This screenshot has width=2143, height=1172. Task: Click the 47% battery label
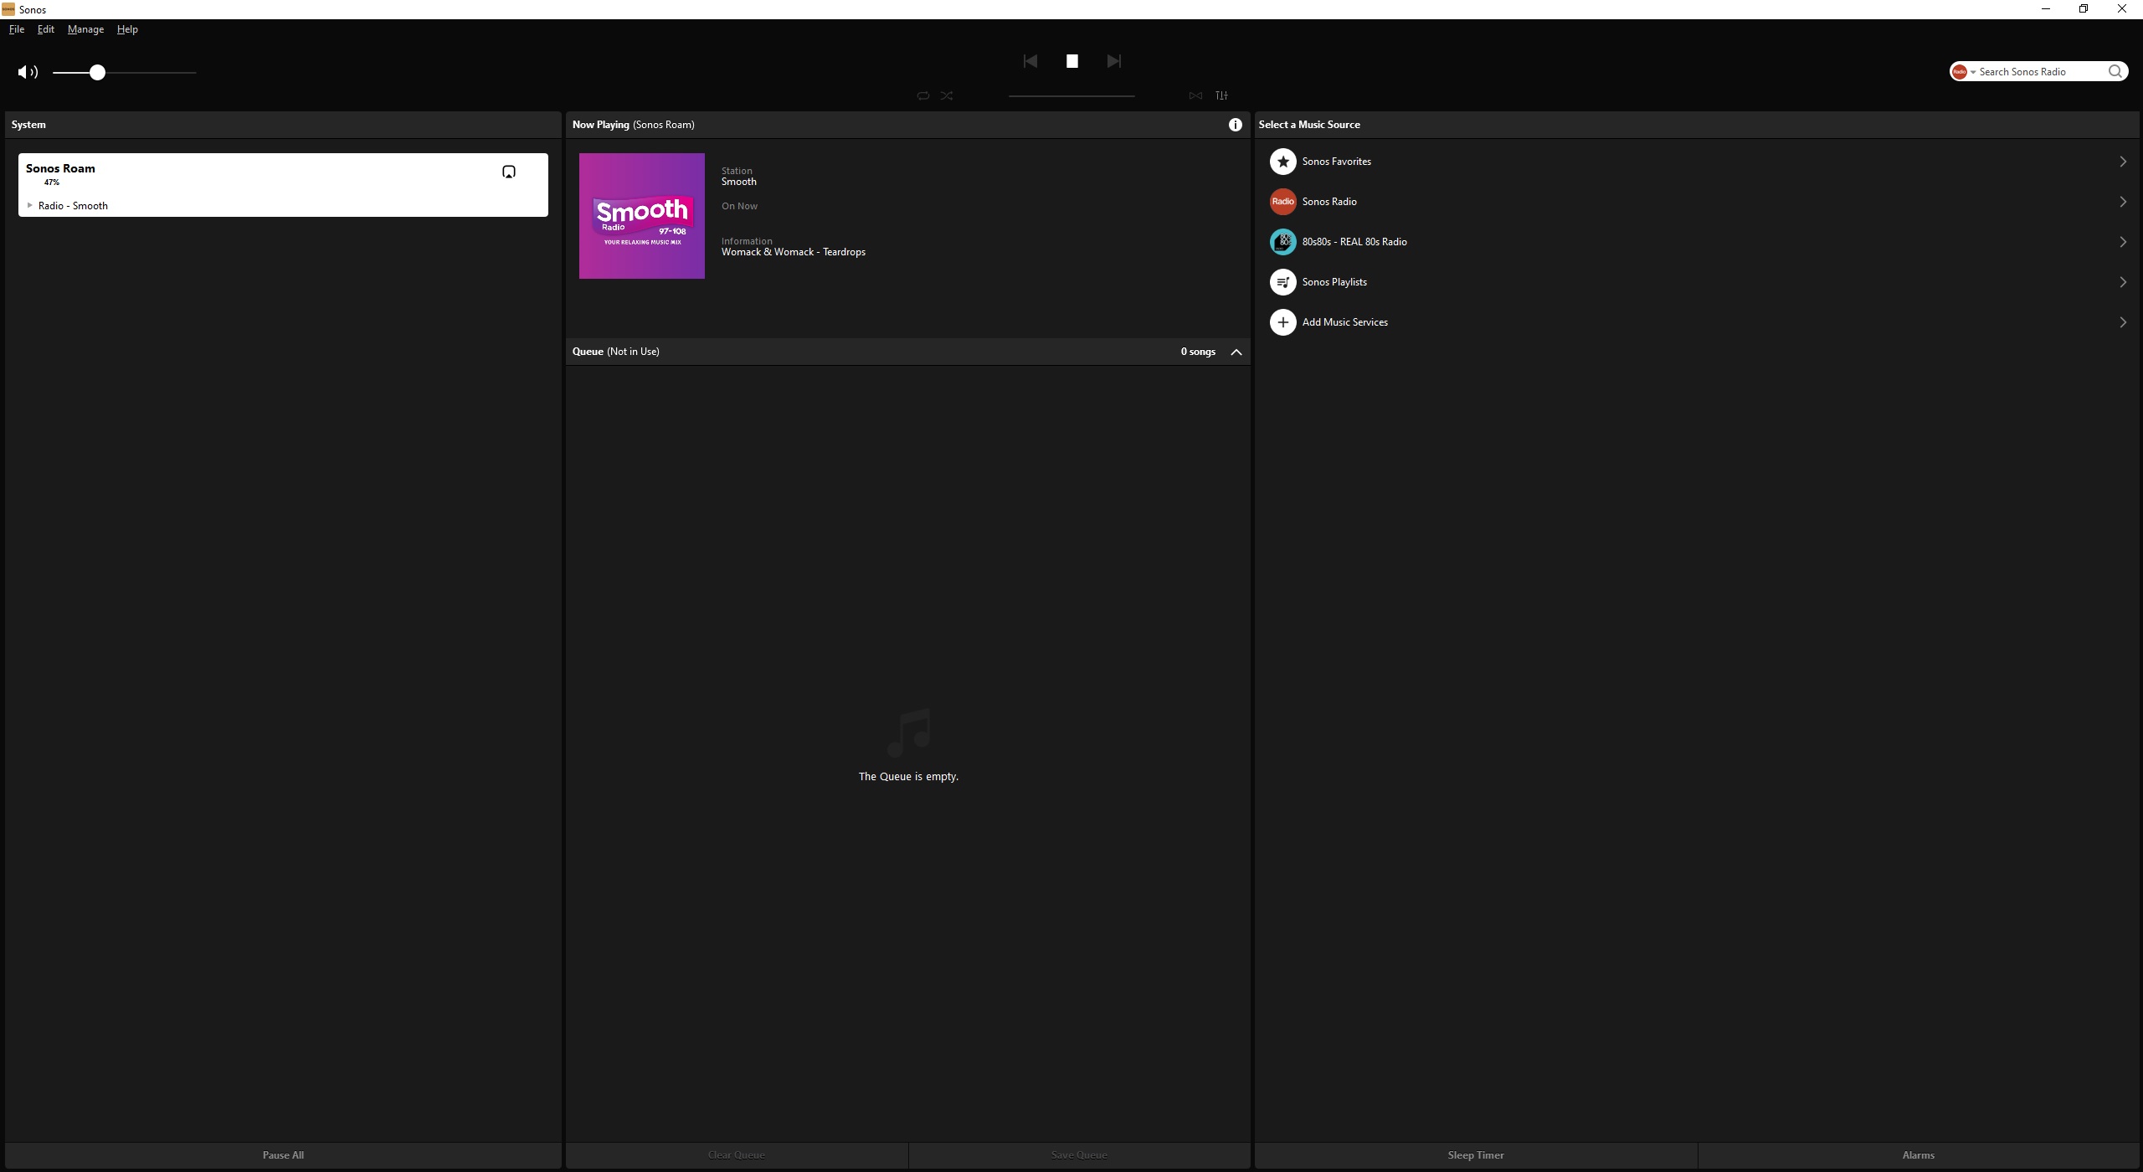[52, 182]
